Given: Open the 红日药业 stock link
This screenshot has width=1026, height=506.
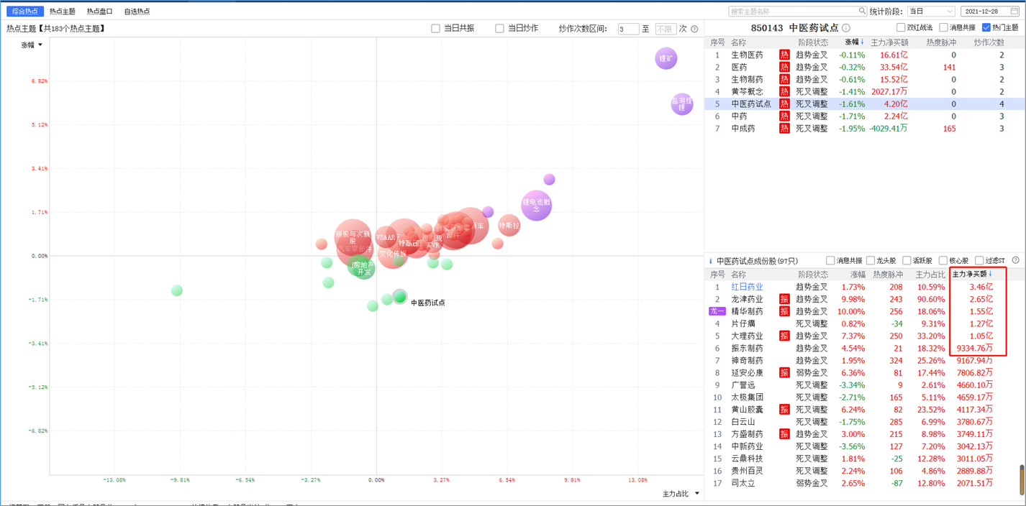Looking at the screenshot, I should [747, 287].
